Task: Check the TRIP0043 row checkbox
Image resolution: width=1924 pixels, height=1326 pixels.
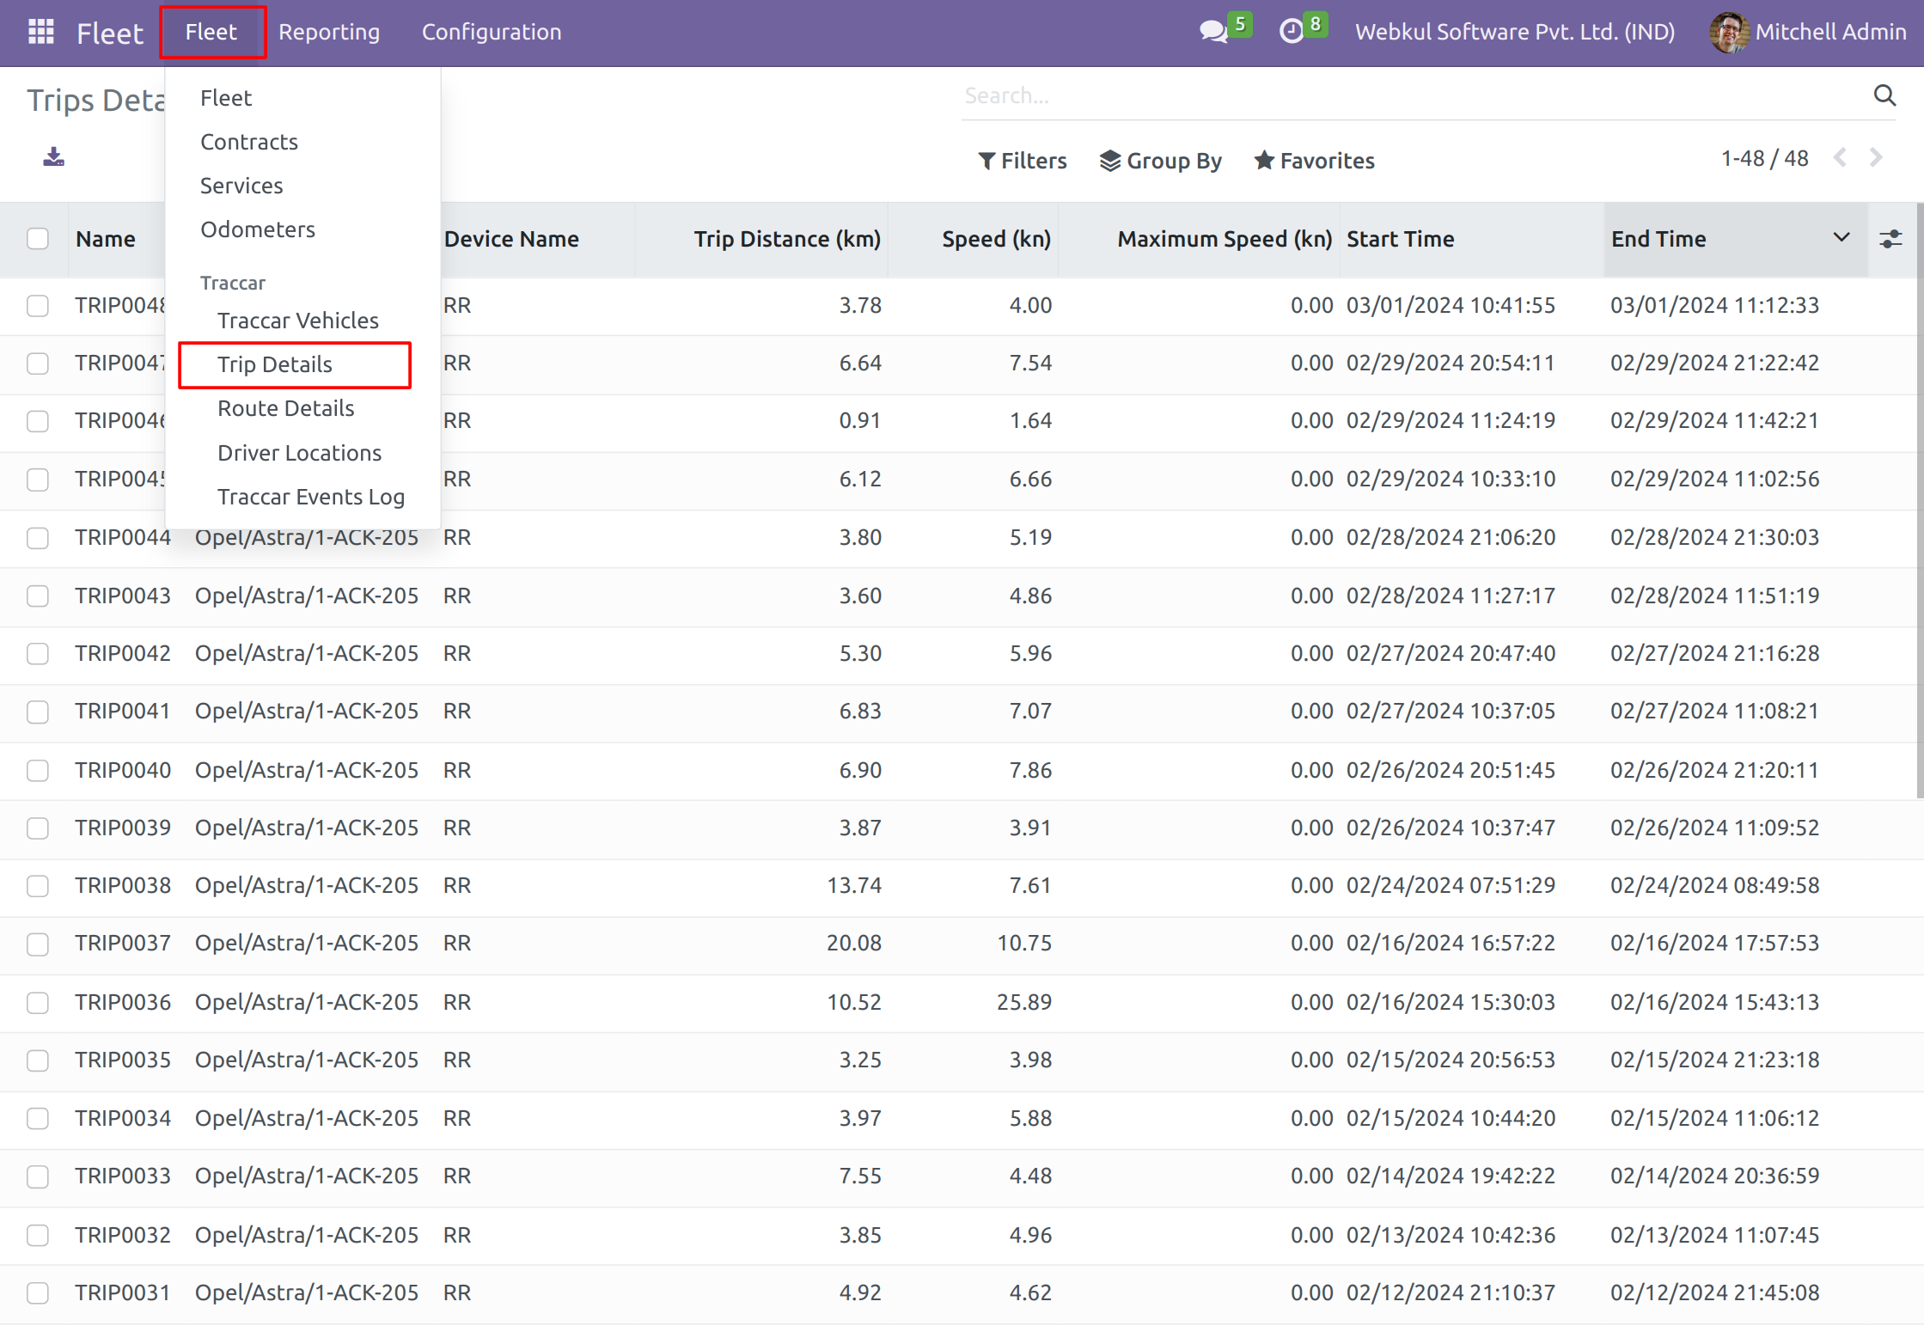Action: click(38, 596)
